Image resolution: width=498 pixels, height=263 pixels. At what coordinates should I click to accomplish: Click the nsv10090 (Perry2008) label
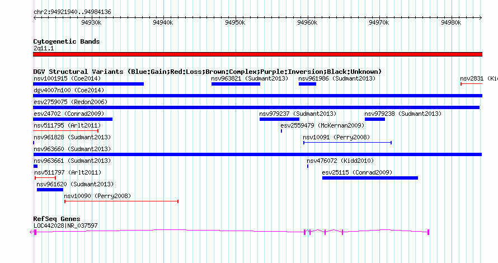point(97,196)
